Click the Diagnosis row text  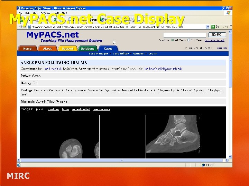44,102
